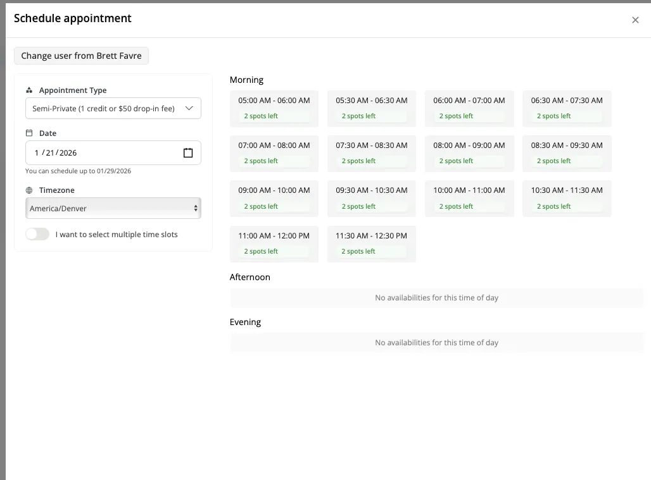
Task: Choose the 09:00 AM - 10:00 AM slot
Action: [274, 199]
